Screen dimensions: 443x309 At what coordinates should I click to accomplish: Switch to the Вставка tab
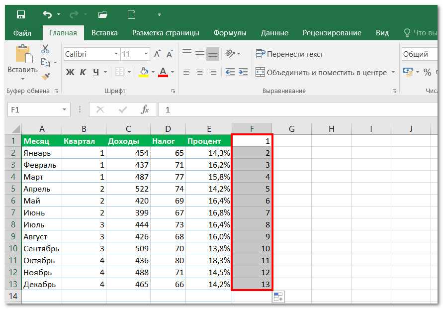(104, 33)
